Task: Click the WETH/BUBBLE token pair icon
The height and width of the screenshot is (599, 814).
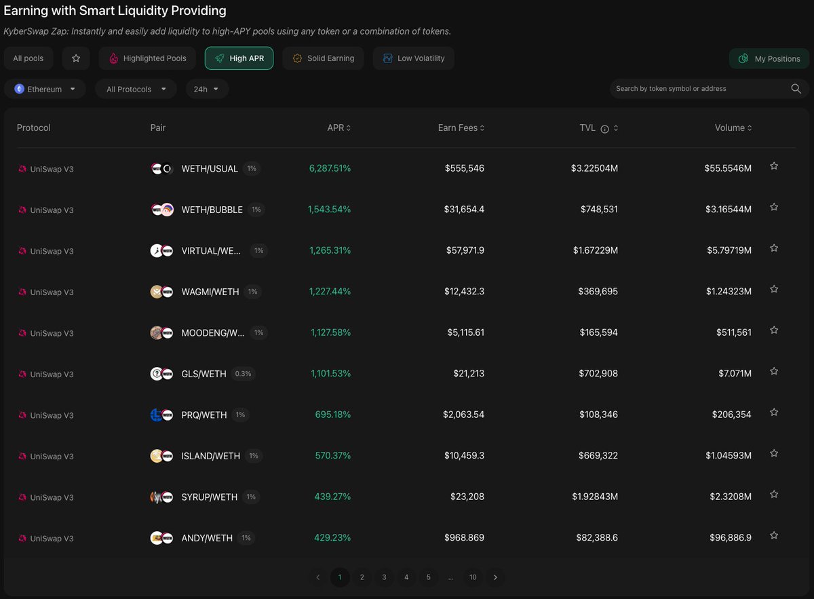Action: click(162, 210)
